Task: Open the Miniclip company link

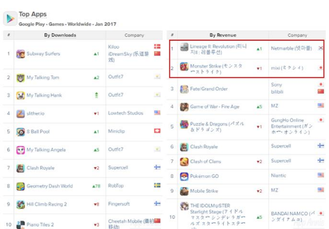Action: tap(116, 132)
